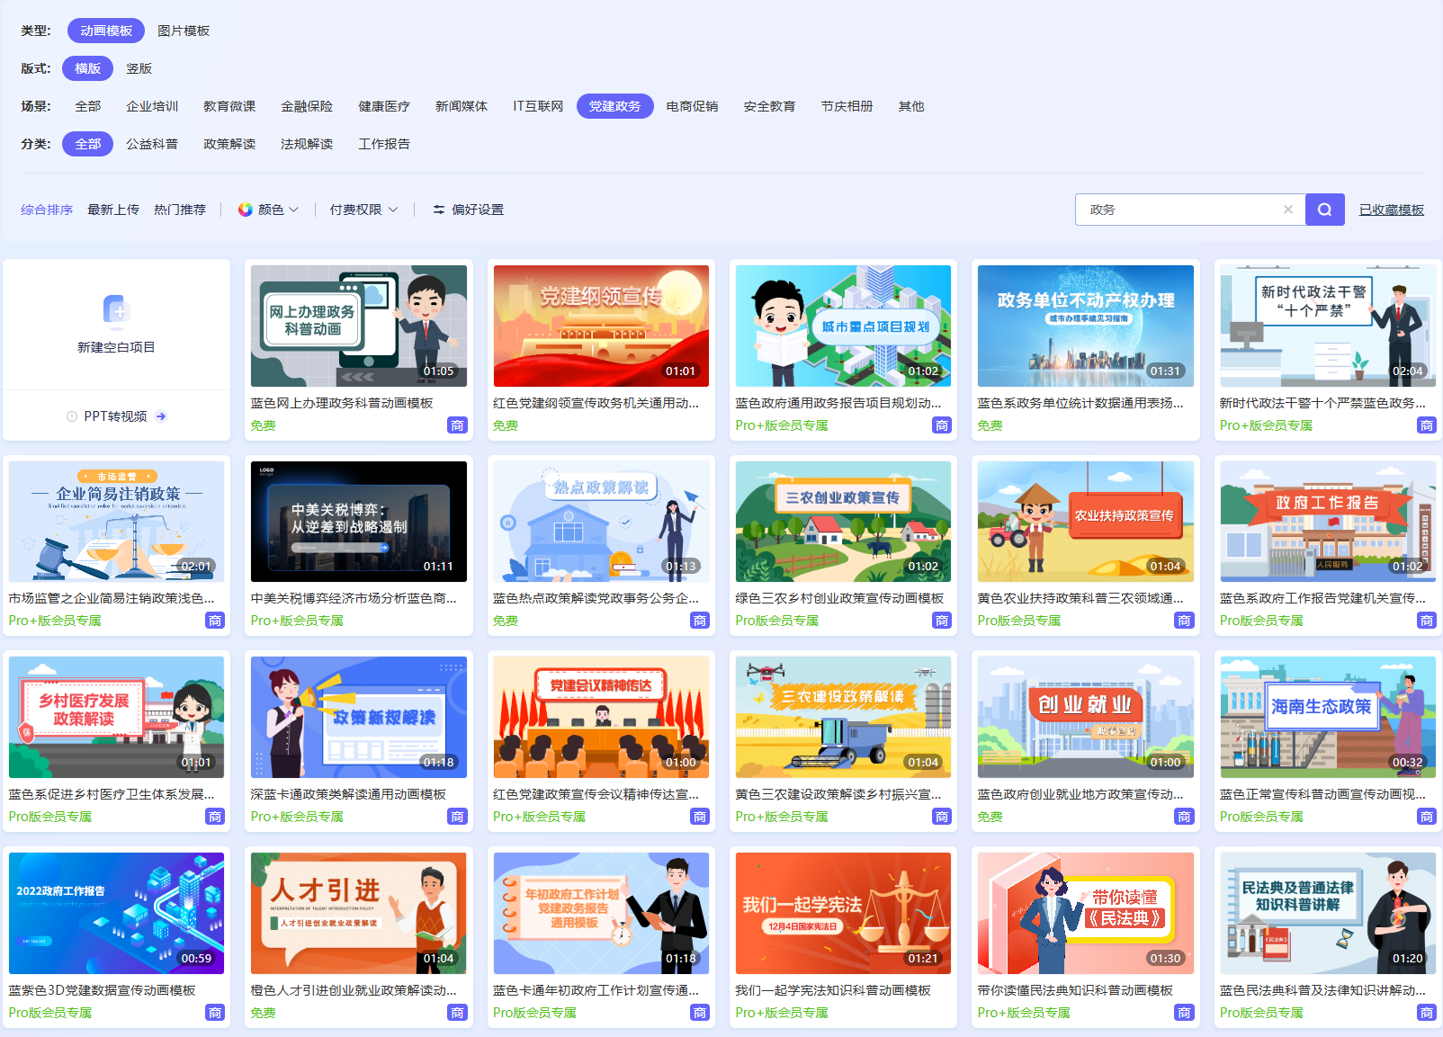1443x1037 pixels.
Task: Sort by 热门推荐
Action: (180, 210)
